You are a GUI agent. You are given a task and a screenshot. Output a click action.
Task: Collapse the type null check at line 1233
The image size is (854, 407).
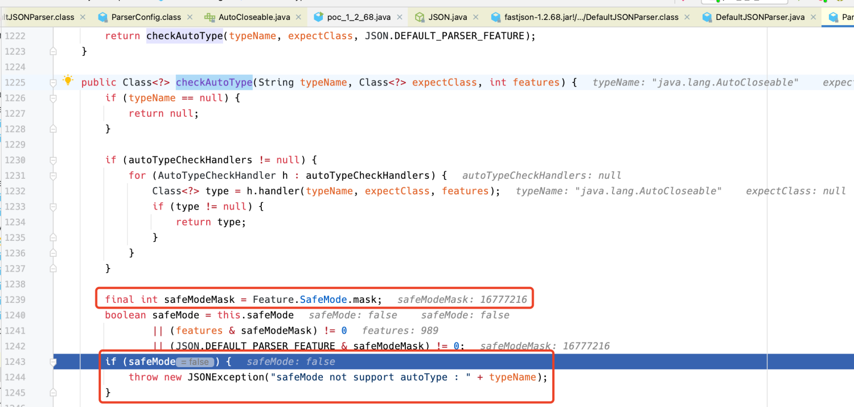point(53,207)
